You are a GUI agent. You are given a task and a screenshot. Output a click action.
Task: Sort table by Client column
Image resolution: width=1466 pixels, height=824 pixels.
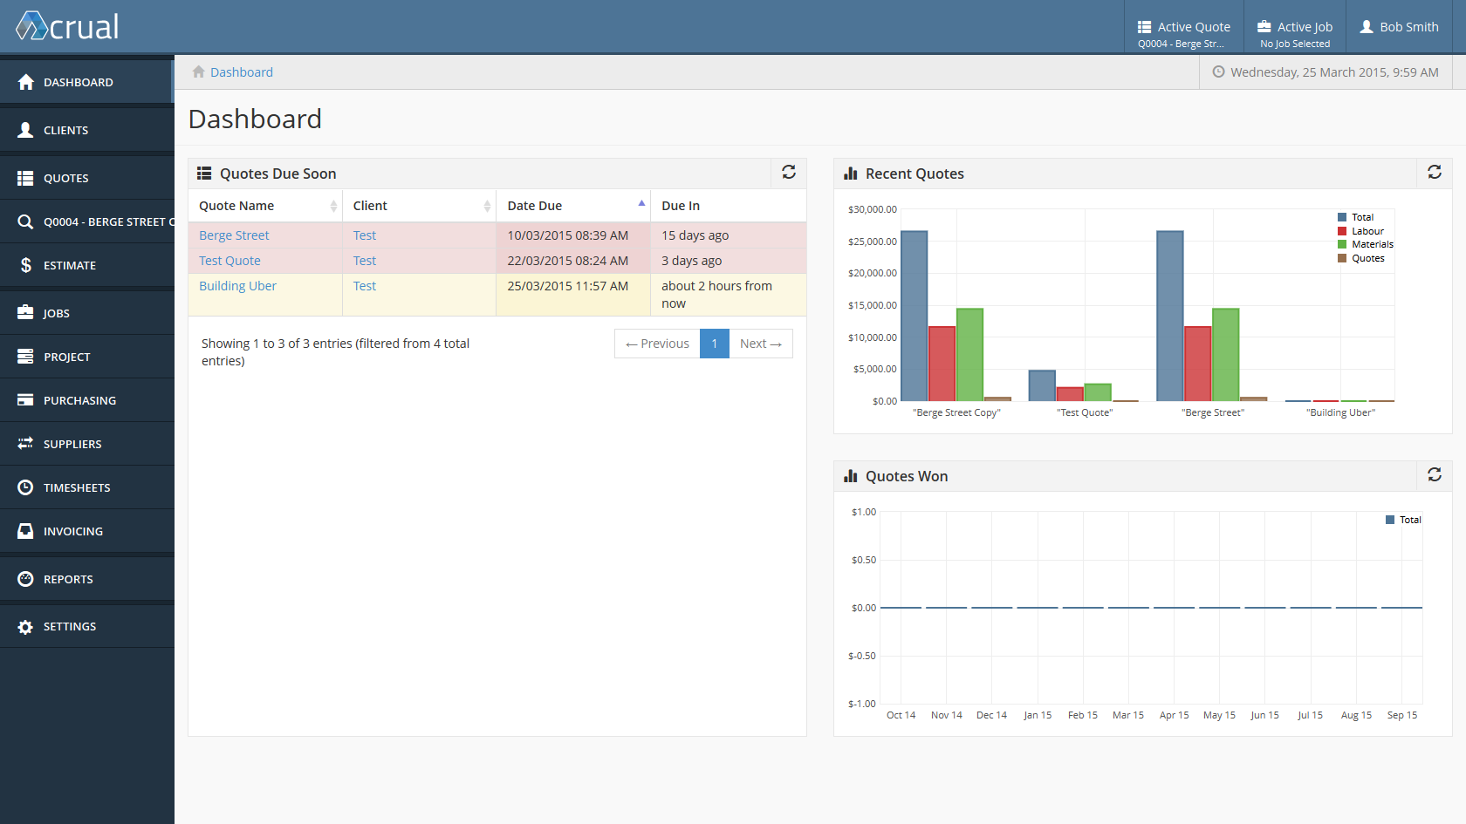tap(420, 206)
